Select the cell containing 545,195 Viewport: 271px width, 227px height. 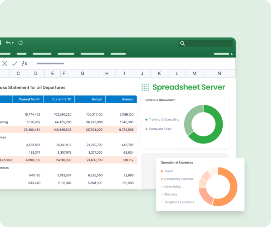point(35,175)
